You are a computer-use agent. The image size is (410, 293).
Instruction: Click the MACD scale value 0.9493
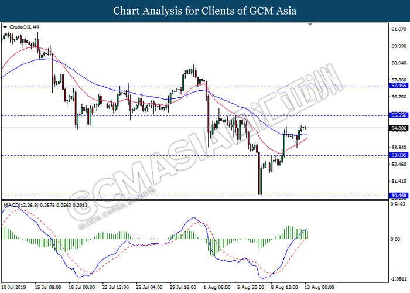(x=398, y=205)
